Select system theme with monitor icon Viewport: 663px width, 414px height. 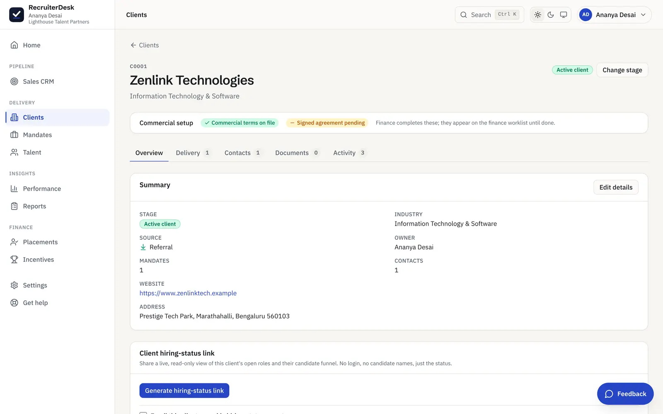[x=564, y=14]
